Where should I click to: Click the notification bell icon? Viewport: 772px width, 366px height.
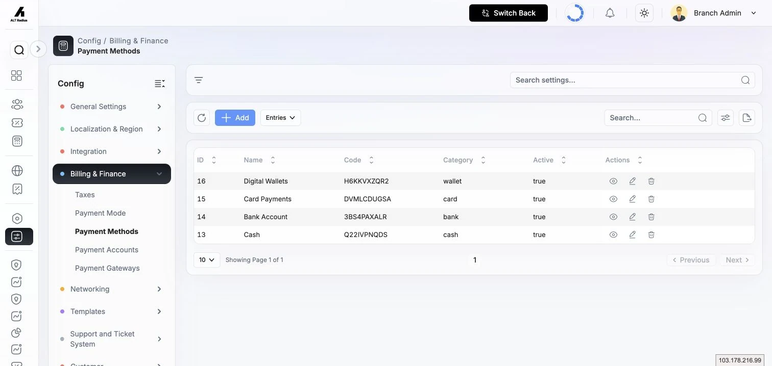pos(610,13)
